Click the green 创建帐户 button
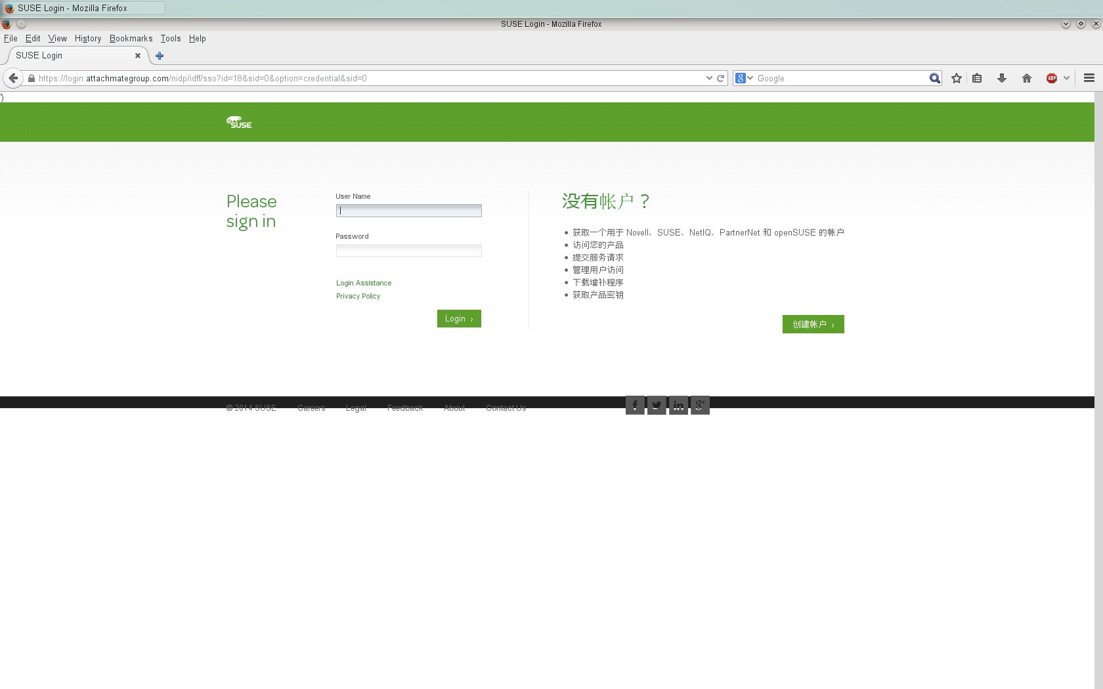The image size is (1103, 689). [x=813, y=324]
